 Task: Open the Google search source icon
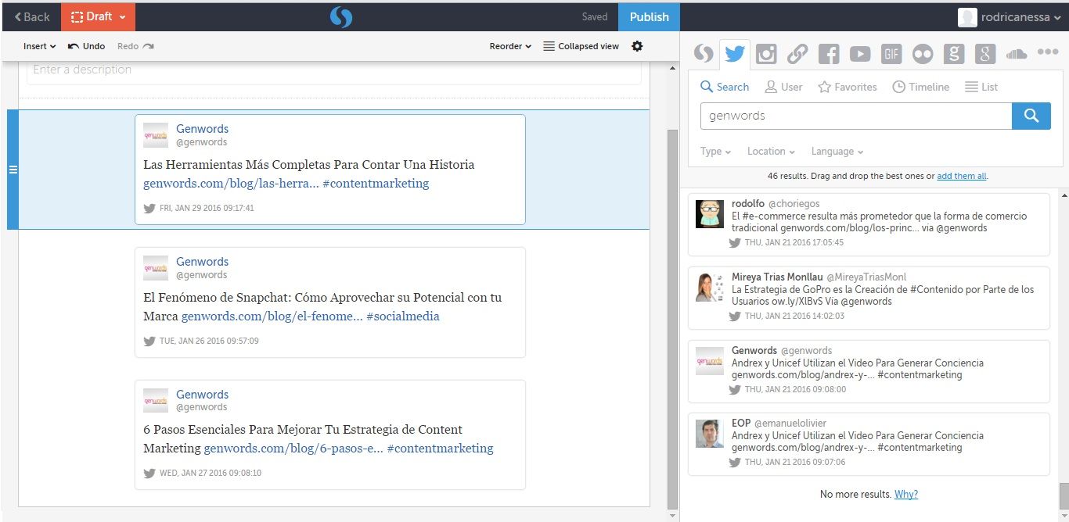pyautogui.click(x=954, y=54)
